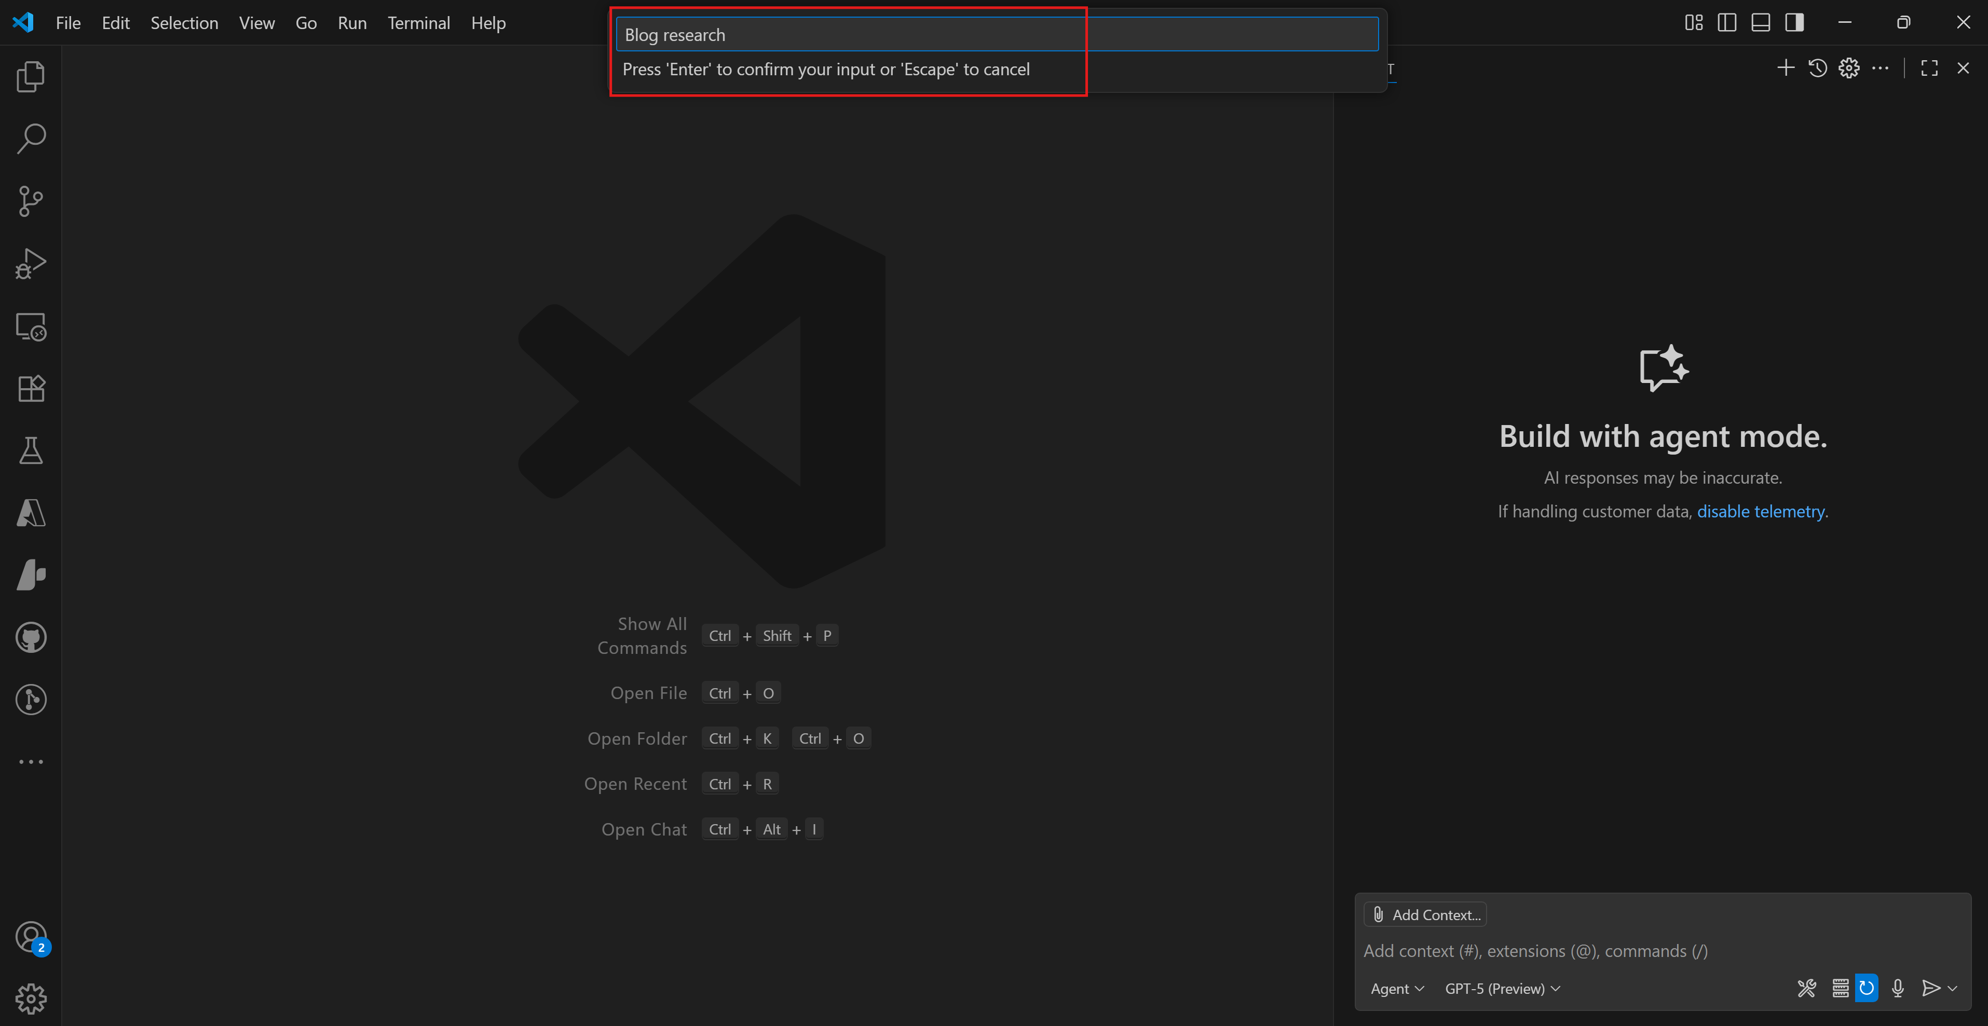Click the VS Code logo in title bar
The height and width of the screenshot is (1026, 1988).
click(23, 22)
